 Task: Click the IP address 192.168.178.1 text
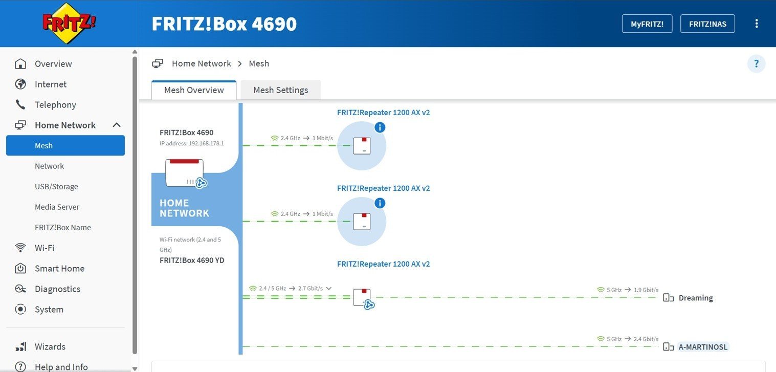point(192,143)
